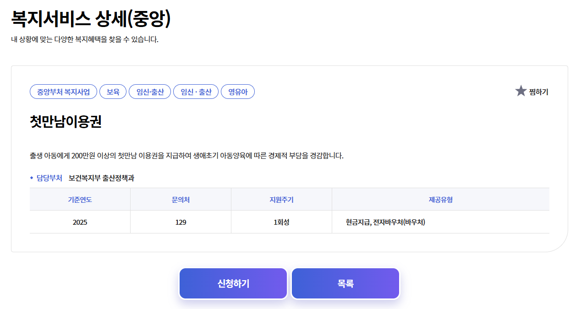Viewport: 581px width, 309px height.
Task: Click the page heading 복지서비스 상세(중앙)
Action: click(91, 19)
